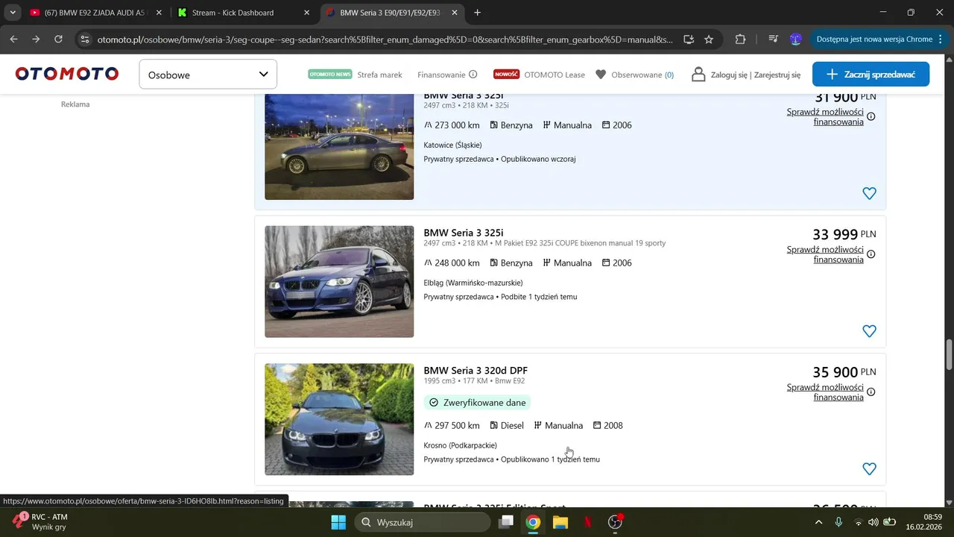
Task: Open the install app icon in address bar
Action: pyautogui.click(x=689, y=40)
